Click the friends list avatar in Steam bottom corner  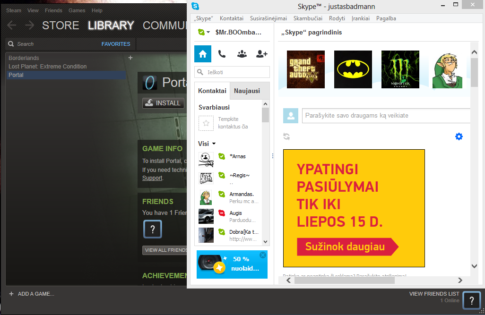[x=472, y=300]
